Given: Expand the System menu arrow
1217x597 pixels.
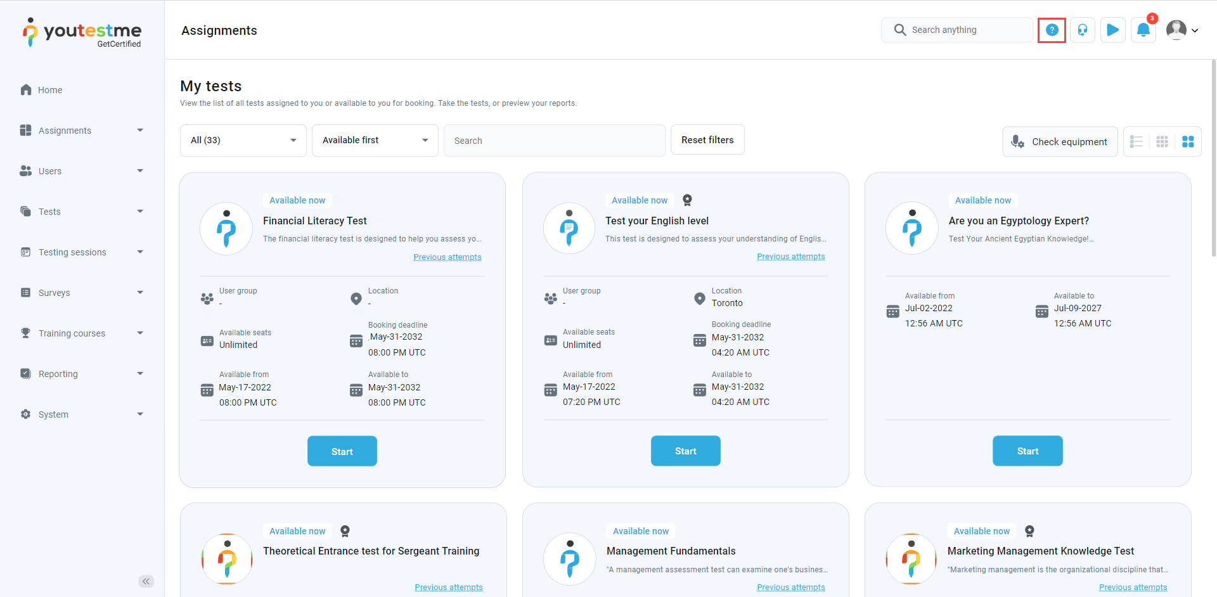Looking at the screenshot, I should pos(140,414).
